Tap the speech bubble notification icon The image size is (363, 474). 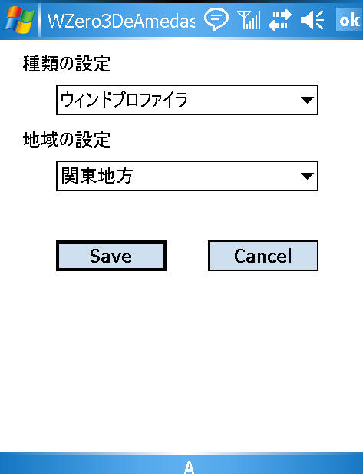click(216, 20)
